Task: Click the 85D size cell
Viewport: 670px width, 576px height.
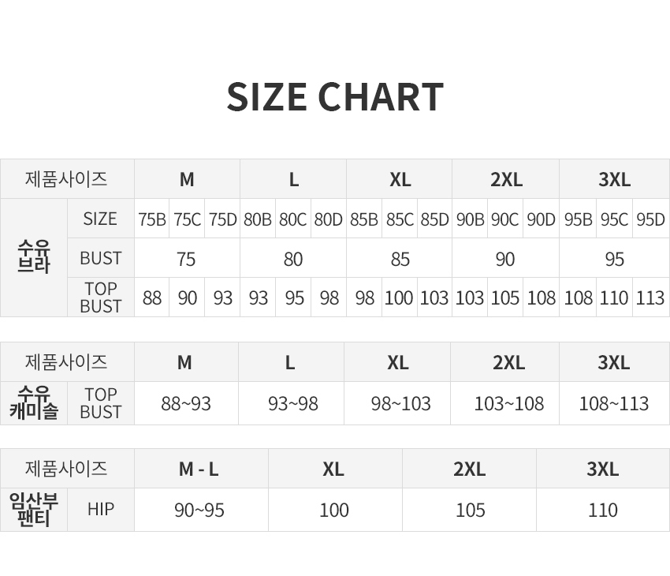Action: pos(434,219)
